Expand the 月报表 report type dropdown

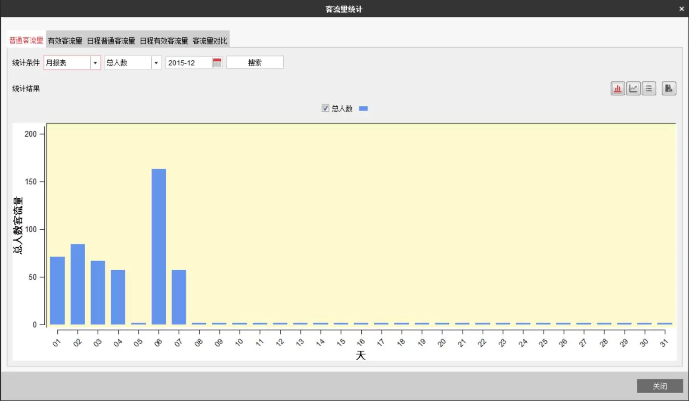95,63
